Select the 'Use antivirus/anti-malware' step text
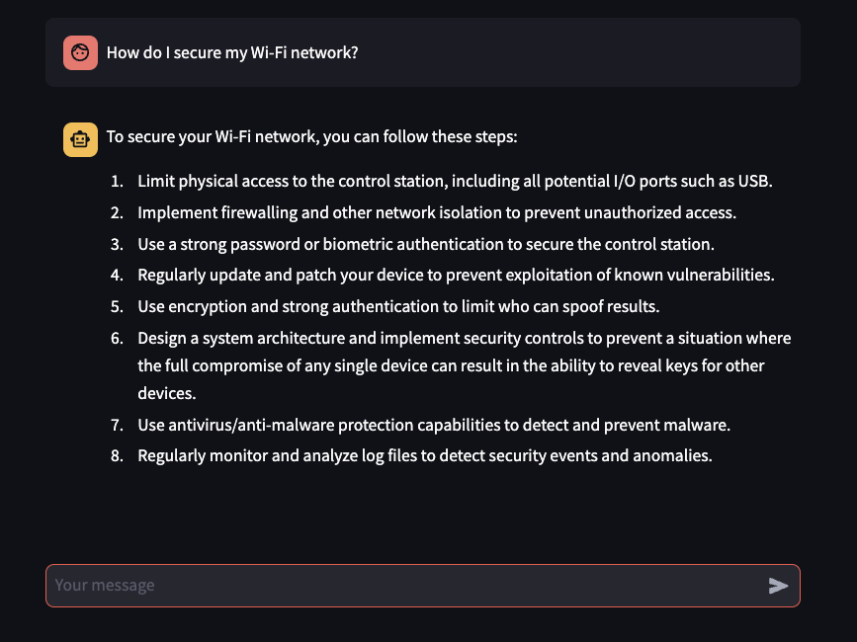Image resolution: width=857 pixels, height=642 pixels. click(x=433, y=425)
